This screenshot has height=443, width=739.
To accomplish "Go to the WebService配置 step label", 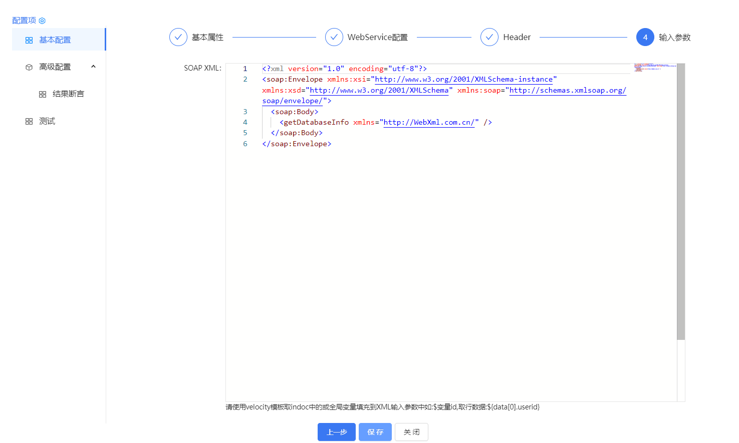I will pyautogui.click(x=378, y=37).
